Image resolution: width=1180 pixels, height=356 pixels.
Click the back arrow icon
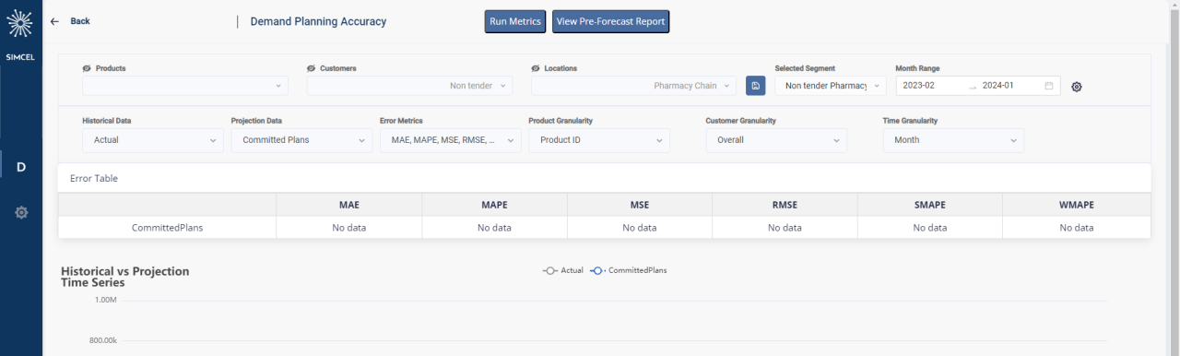[x=54, y=21]
